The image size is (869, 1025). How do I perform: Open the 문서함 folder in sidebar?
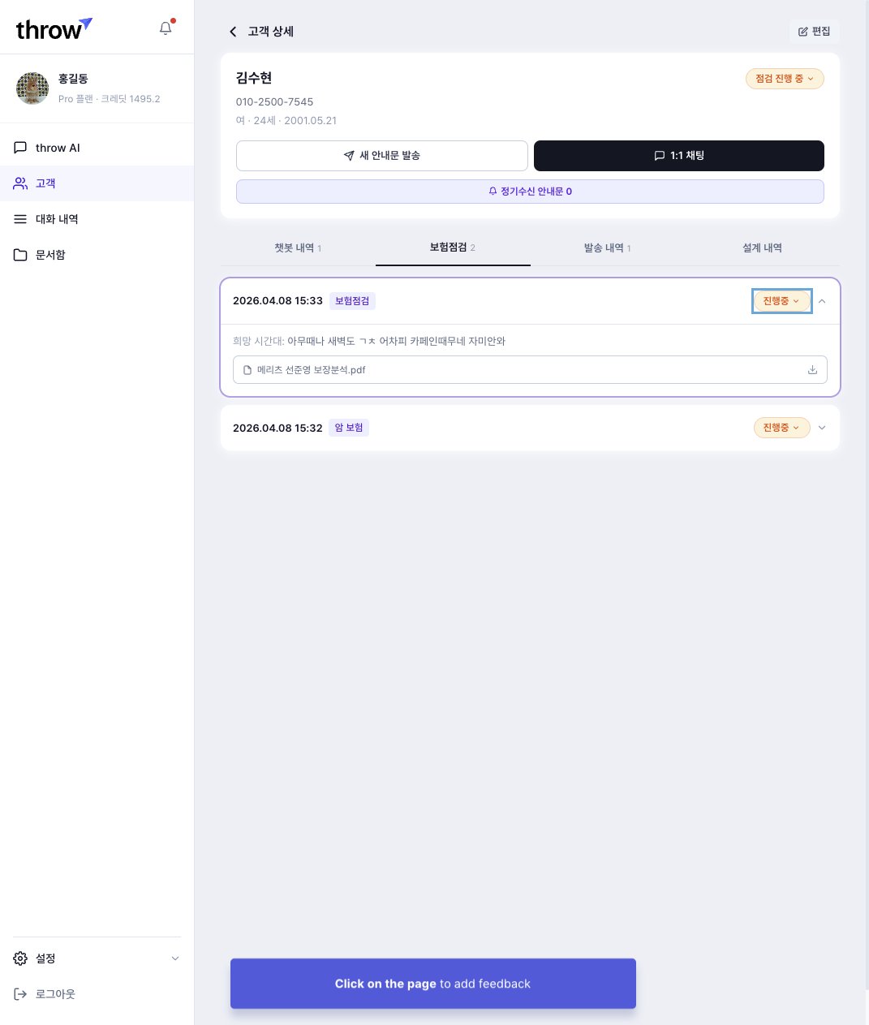coord(49,255)
